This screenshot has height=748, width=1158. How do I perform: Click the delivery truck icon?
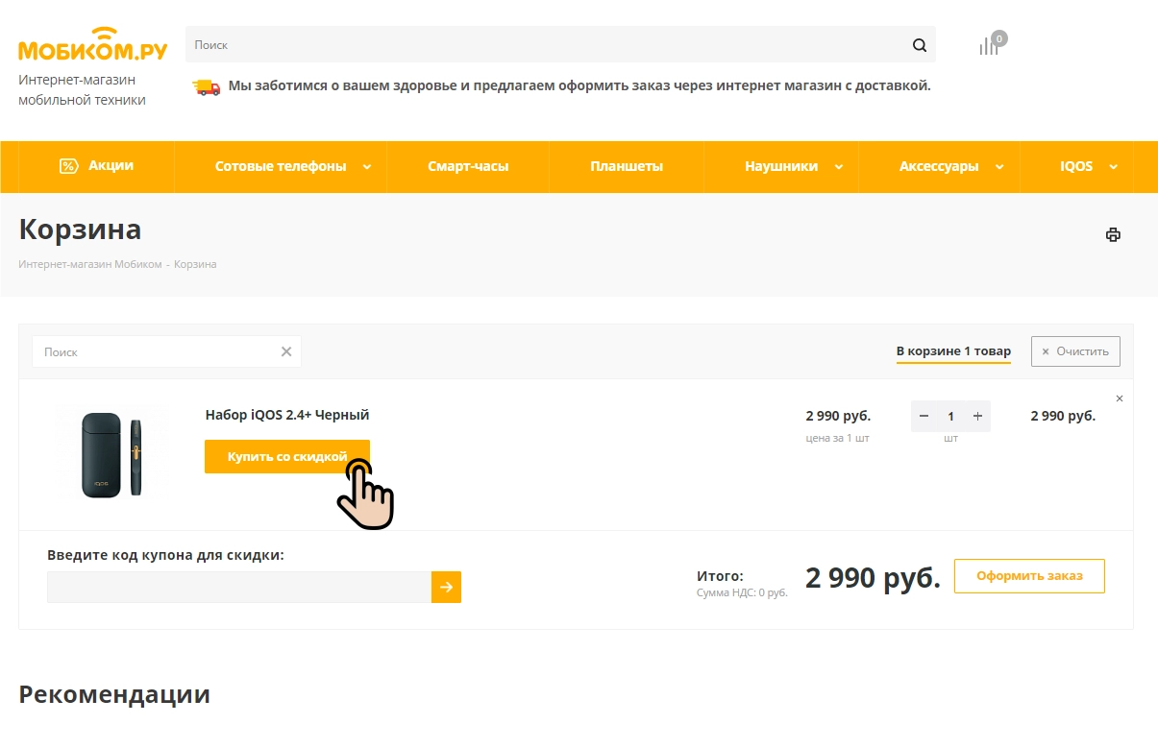(x=207, y=86)
